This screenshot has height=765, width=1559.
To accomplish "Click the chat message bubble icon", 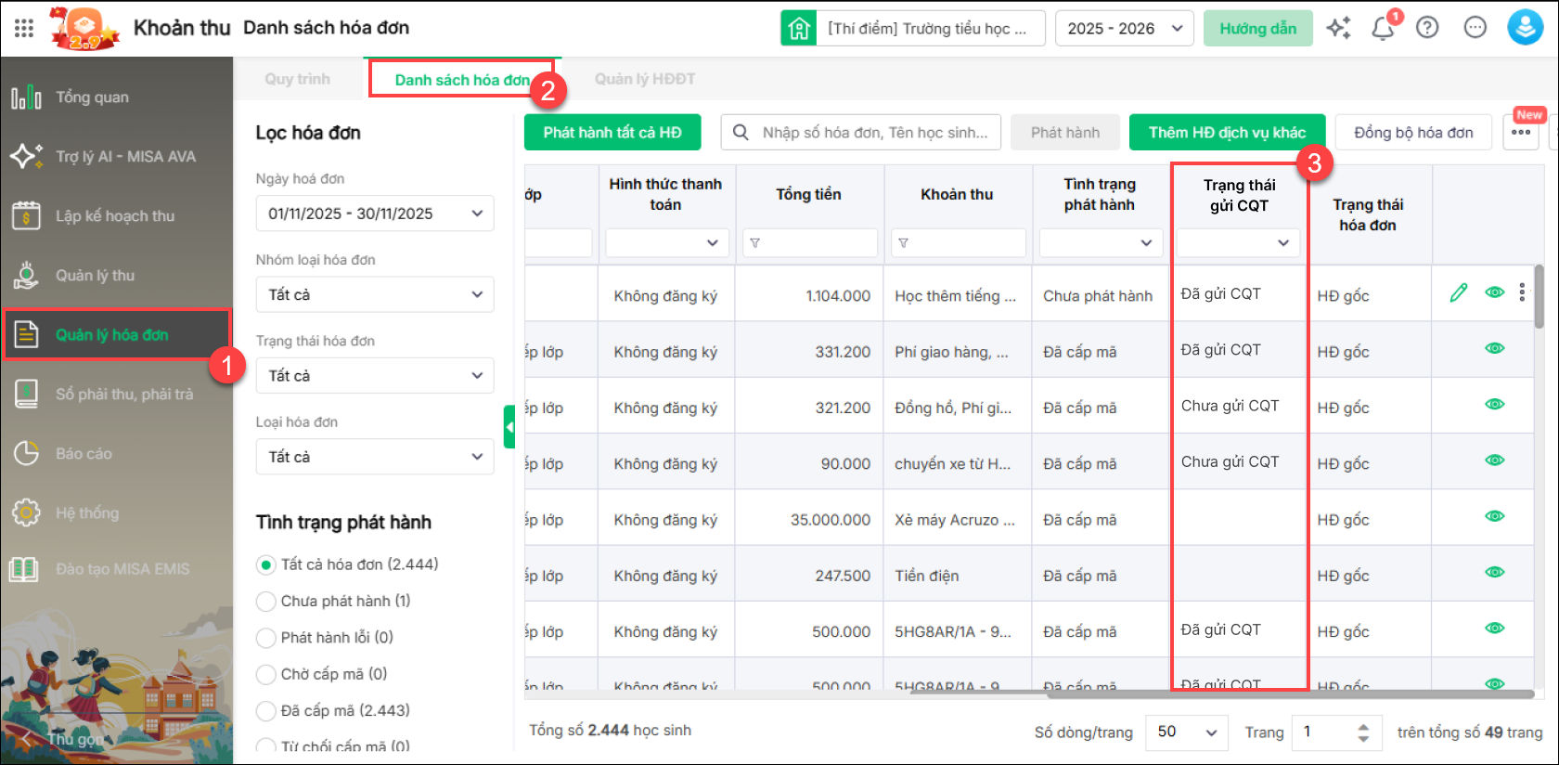I will click(1475, 28).
